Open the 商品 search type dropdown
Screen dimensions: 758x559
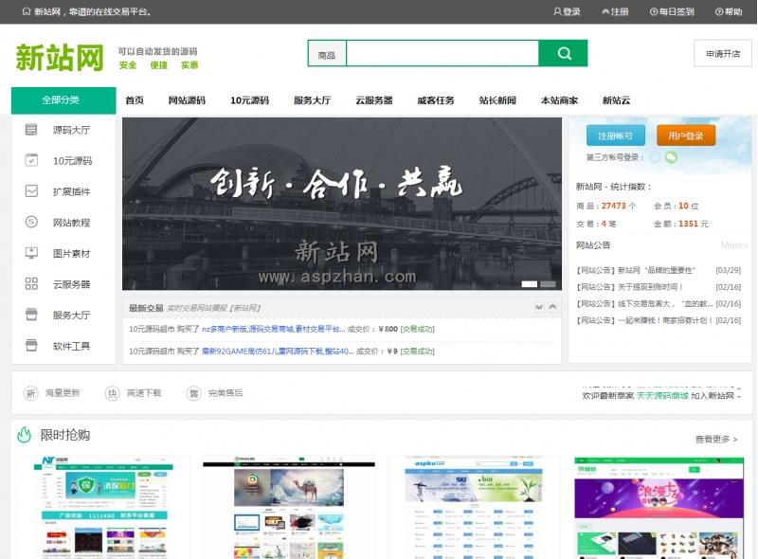click(327, 55)
